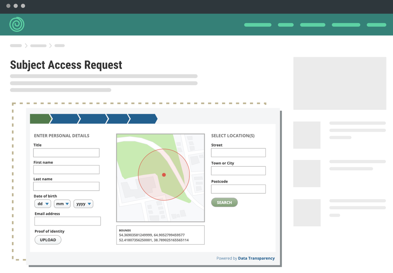Focus the Town or City field

[238, 170]
